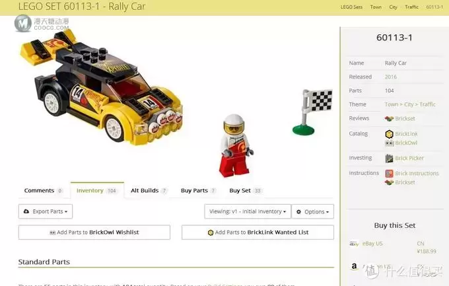This screenshot has height=286, width=449.
Task: Click the rally car image
Action: click(102, 87)
